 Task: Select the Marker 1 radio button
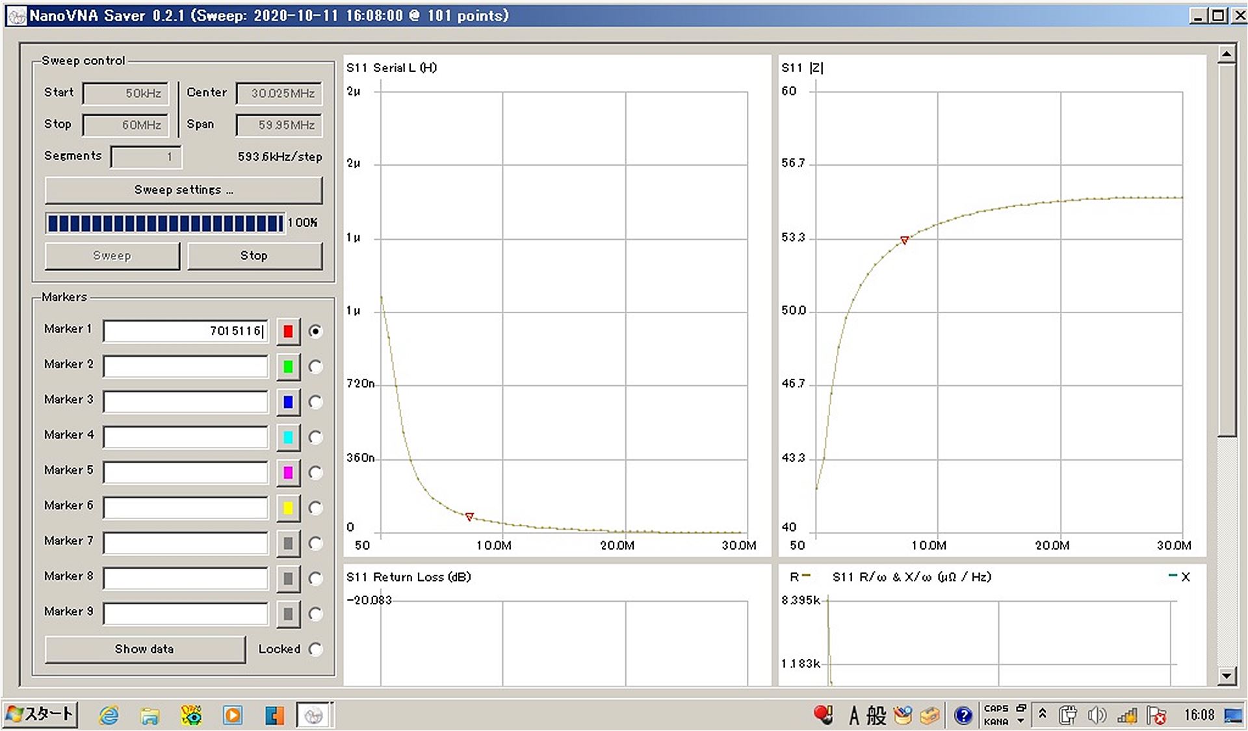[315, 331]
